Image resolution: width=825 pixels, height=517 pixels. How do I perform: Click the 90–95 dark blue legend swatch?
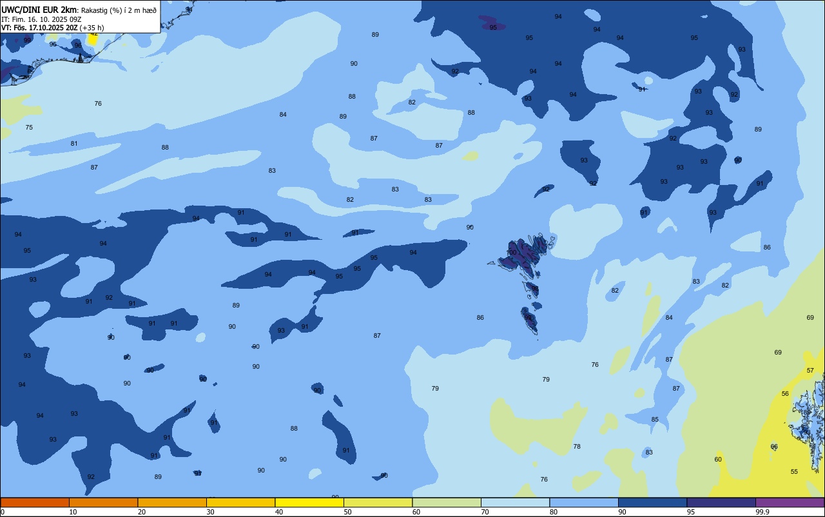pos(652,502)
